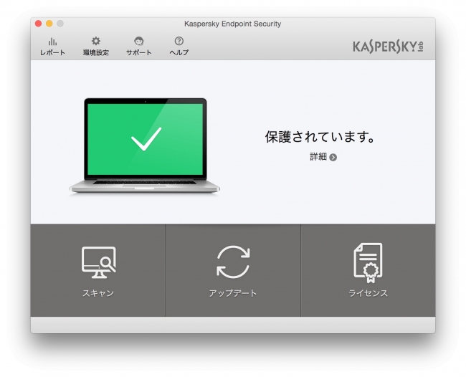Open 環境設定 preferences gear icon
Screen dimensions: 466x377
pyautogui.click(x=95, y=41)
